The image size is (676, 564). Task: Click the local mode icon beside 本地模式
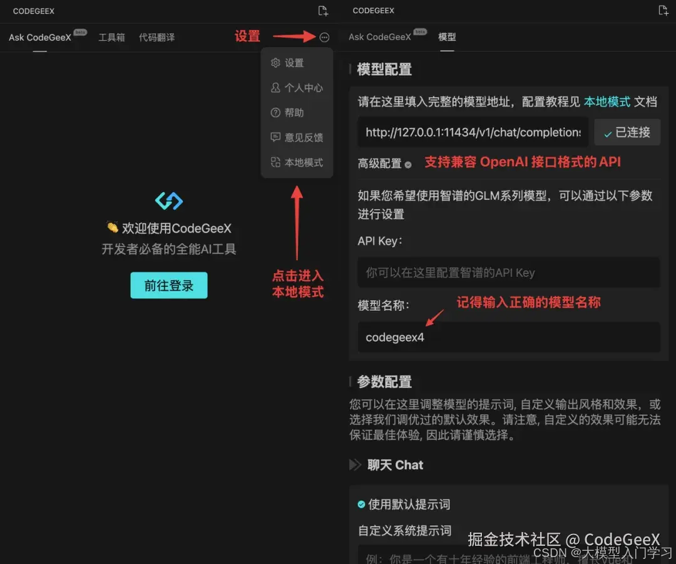[275, 162]
